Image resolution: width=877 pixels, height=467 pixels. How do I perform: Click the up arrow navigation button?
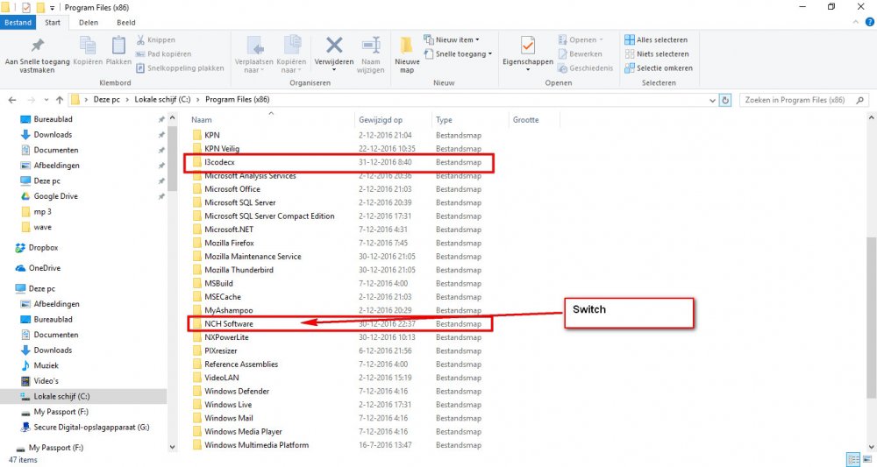pos(59,100)
